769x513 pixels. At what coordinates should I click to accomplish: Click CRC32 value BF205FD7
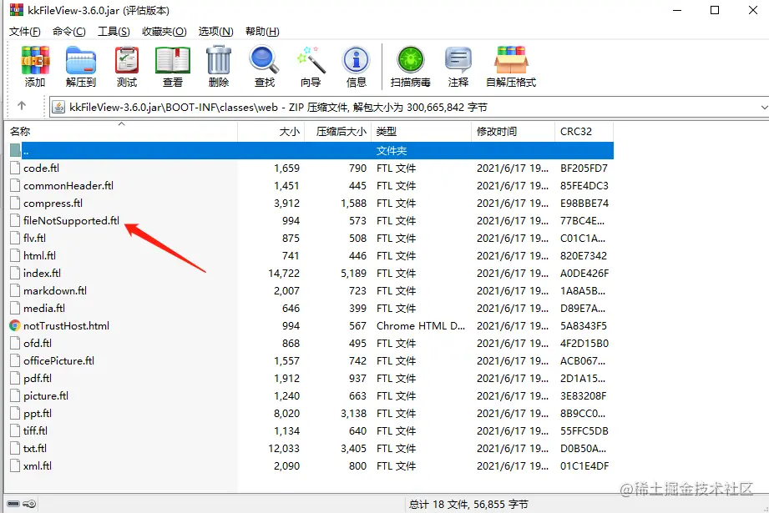tap(584, 168)
